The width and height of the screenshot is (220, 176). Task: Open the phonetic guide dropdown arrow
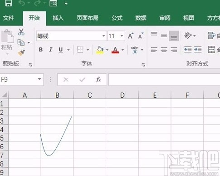[x=142, y=50]
